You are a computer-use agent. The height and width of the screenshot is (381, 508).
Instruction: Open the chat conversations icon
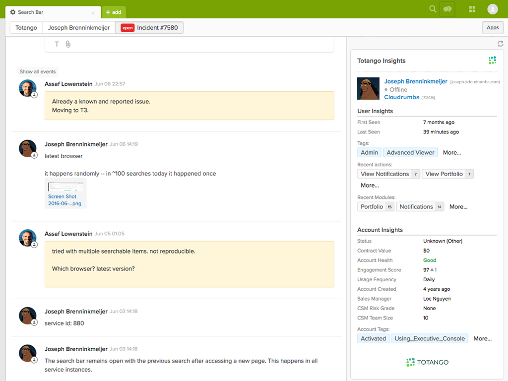tap(447, 9)
